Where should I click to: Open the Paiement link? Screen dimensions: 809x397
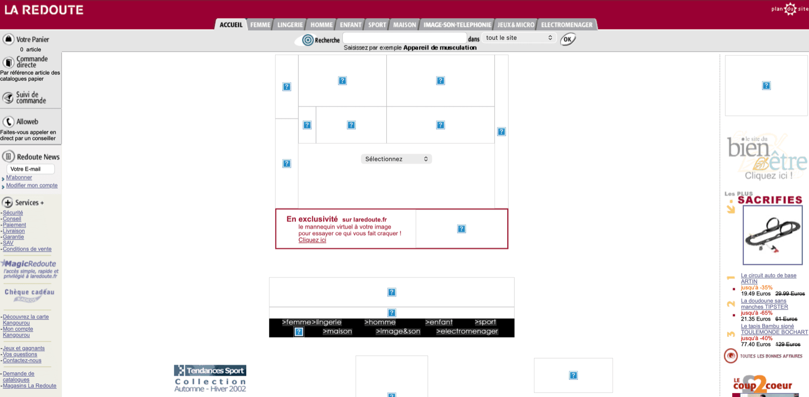14,225
